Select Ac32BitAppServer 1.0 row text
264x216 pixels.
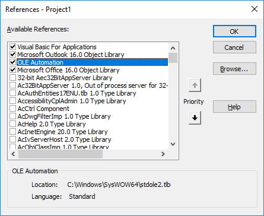[x=93, y=85]
